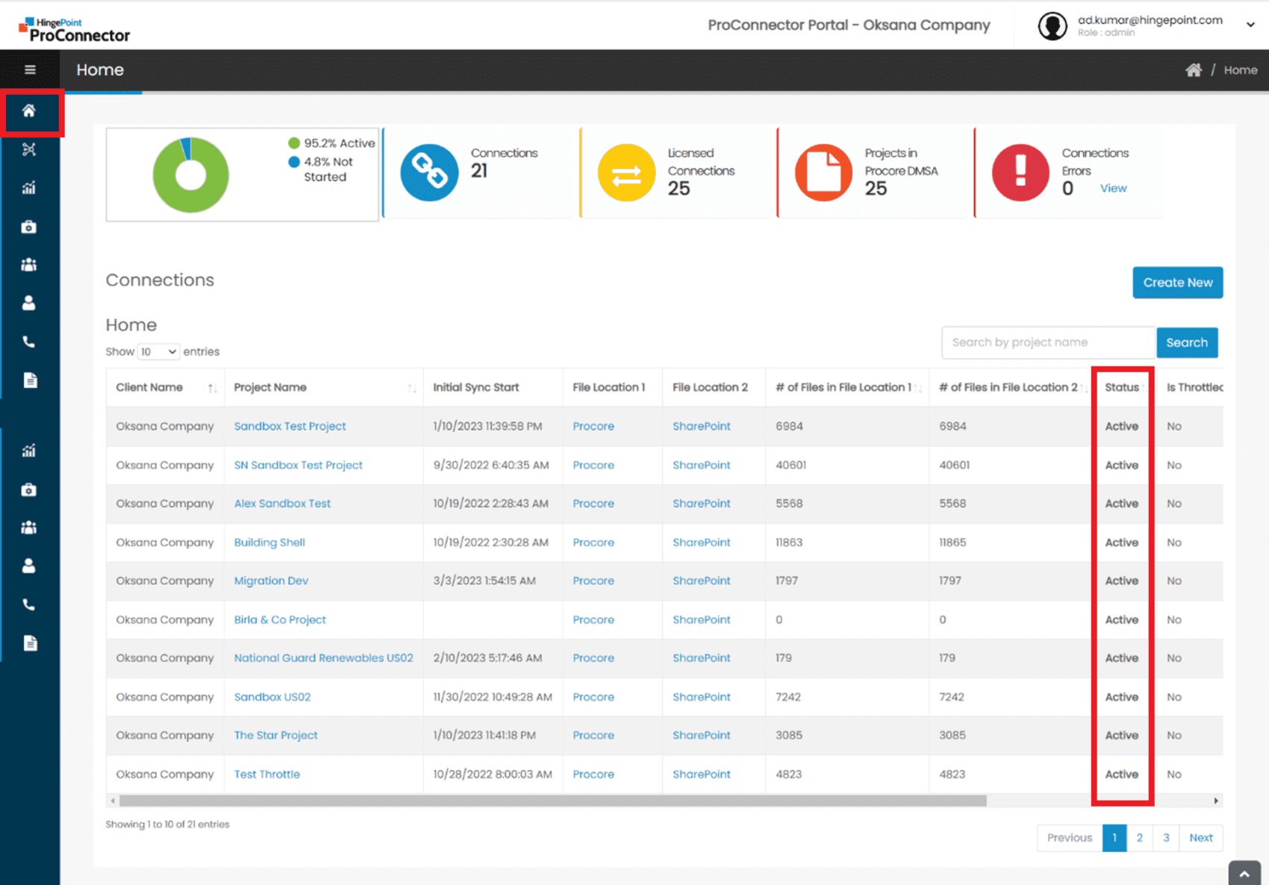Click the lower document sidebar icon

(x=30, y=643)
